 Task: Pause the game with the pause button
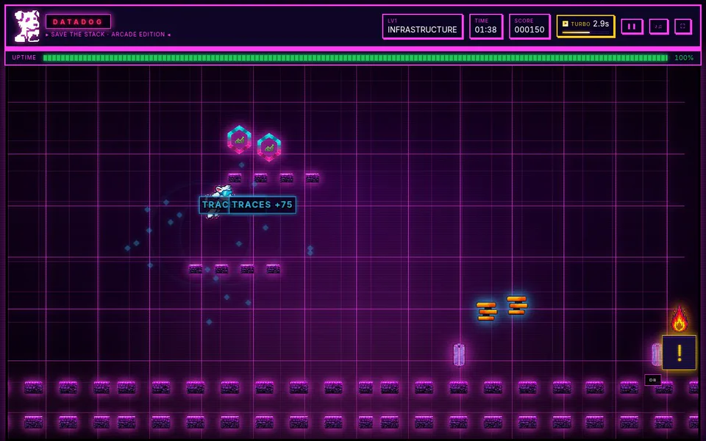[x=632, y=26]
